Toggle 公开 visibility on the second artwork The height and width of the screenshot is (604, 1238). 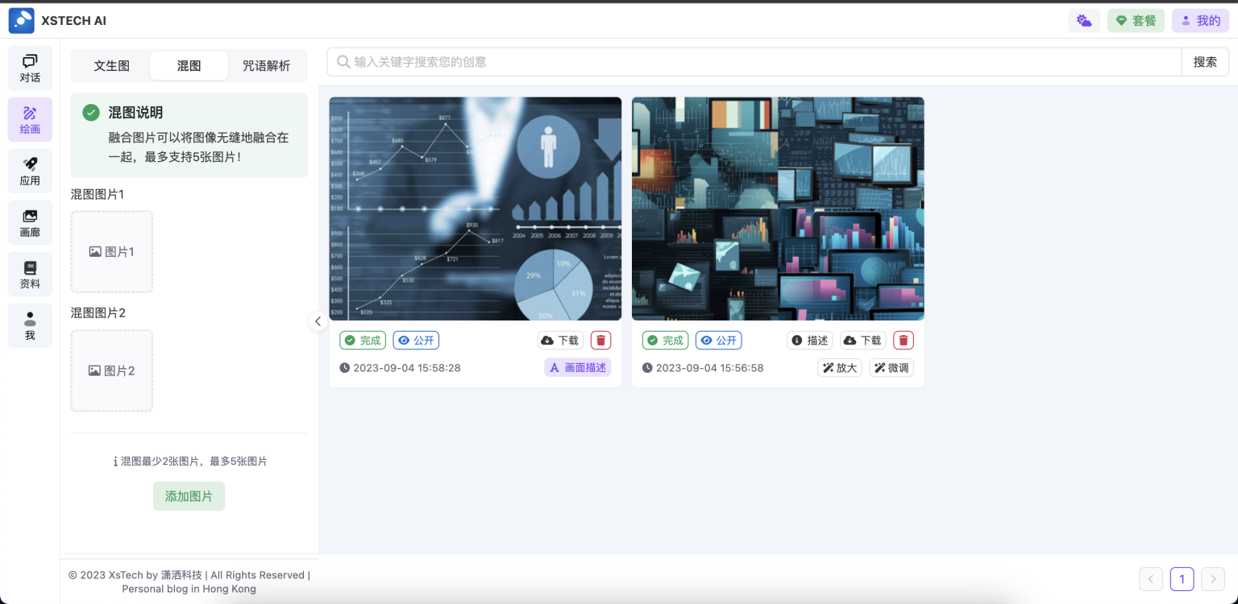[718, 340]
